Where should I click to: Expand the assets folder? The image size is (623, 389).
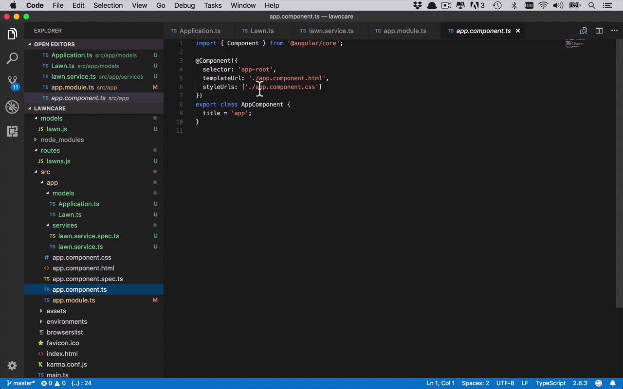[x=56, y=311]
